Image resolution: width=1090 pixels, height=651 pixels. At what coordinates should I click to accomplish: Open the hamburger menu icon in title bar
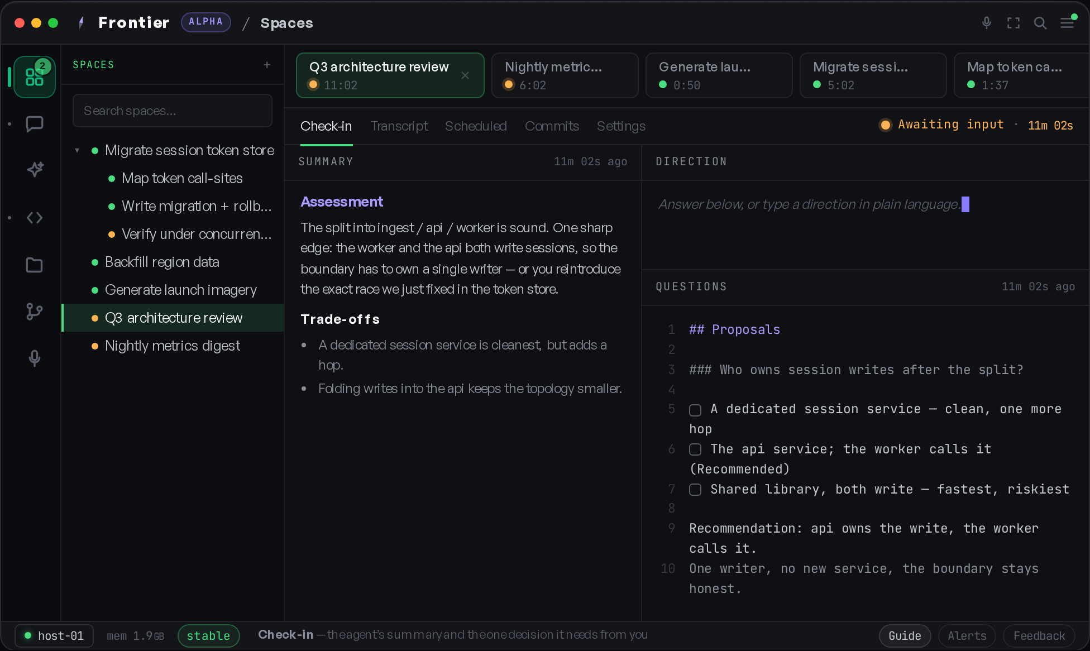click(1067, 23)
